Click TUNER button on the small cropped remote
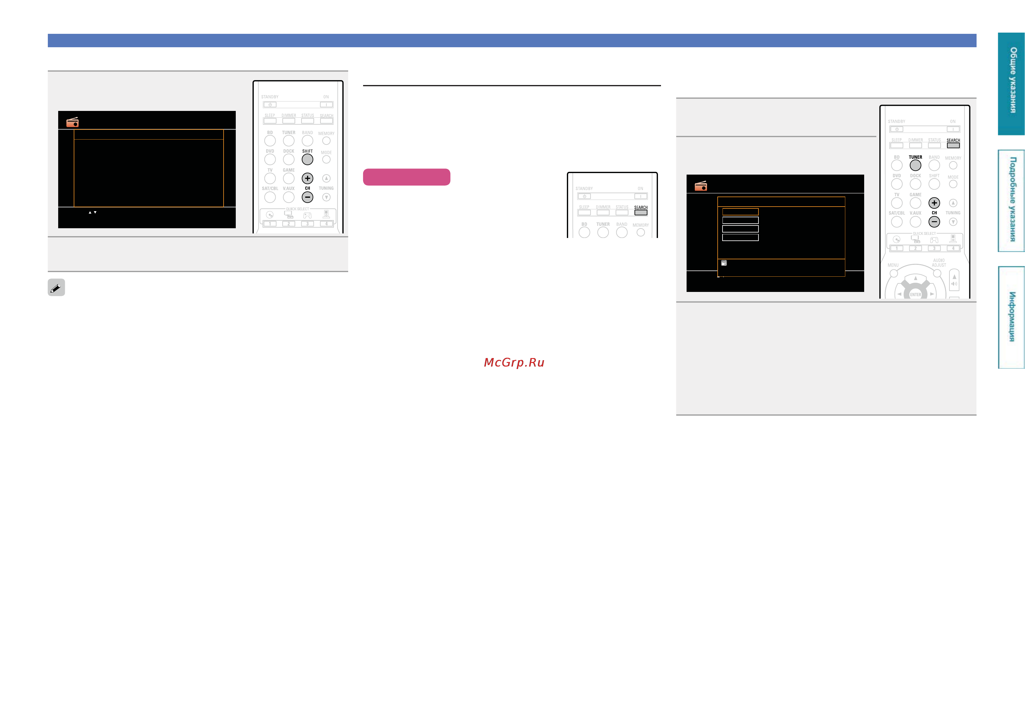Image resolution: width=1025 pixels, height=724 pixels. pos(603,232)
